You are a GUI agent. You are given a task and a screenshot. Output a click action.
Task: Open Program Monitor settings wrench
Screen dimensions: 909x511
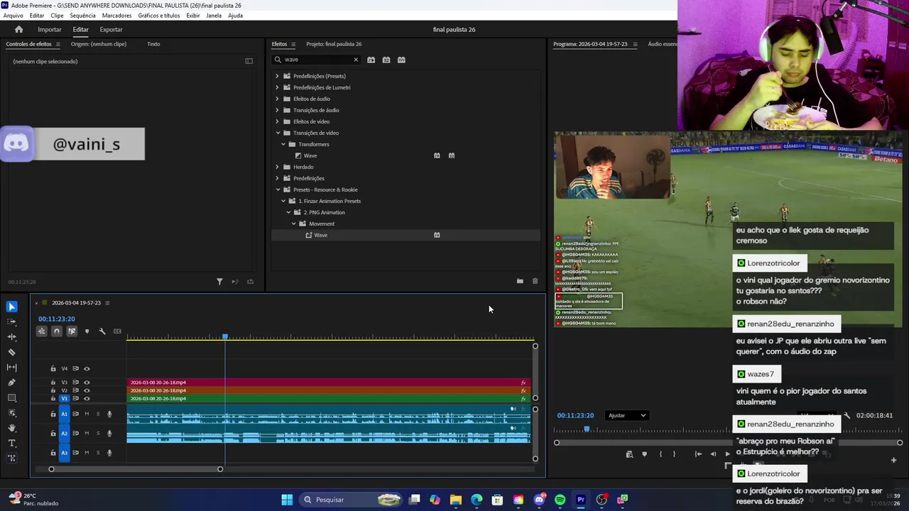click(847, 415)
